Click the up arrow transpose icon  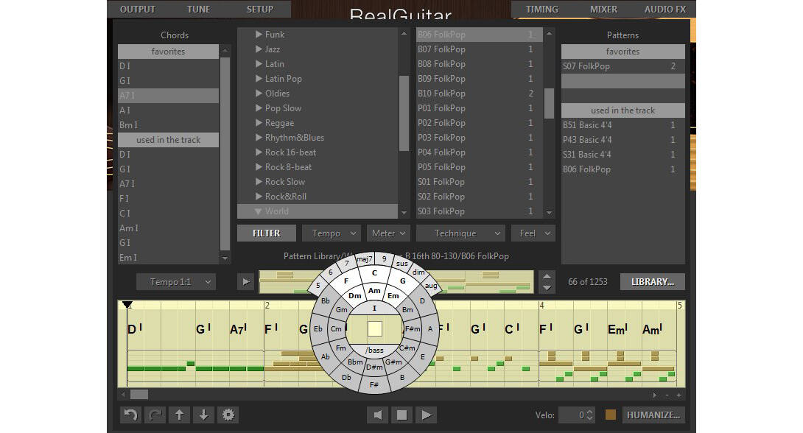[179, 415]
